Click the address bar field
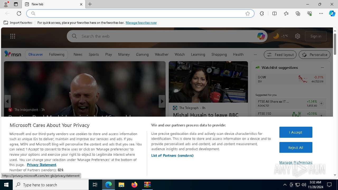 140,13
